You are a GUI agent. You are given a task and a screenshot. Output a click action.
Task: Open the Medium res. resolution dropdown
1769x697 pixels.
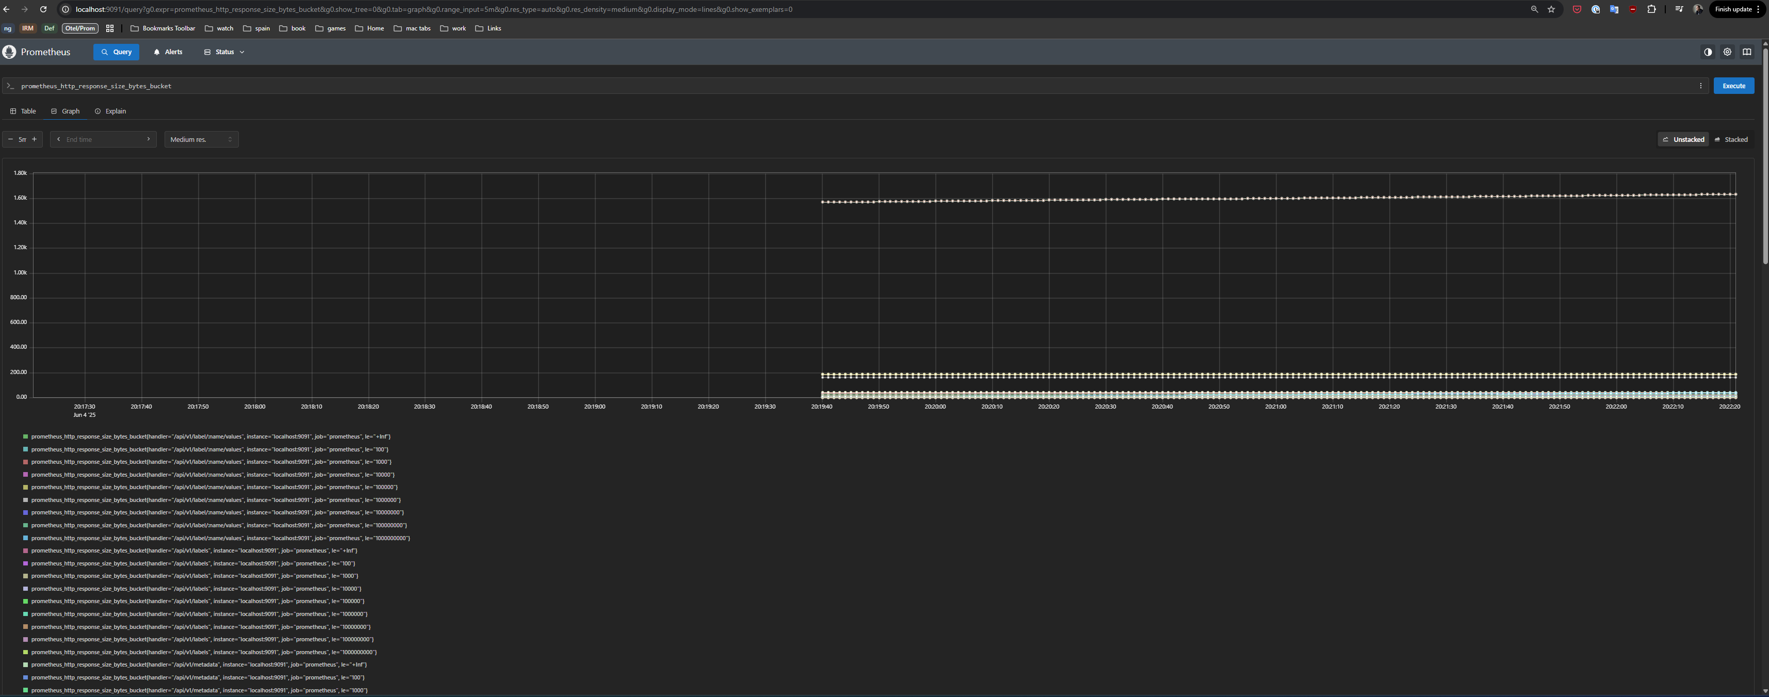[201, 139]
